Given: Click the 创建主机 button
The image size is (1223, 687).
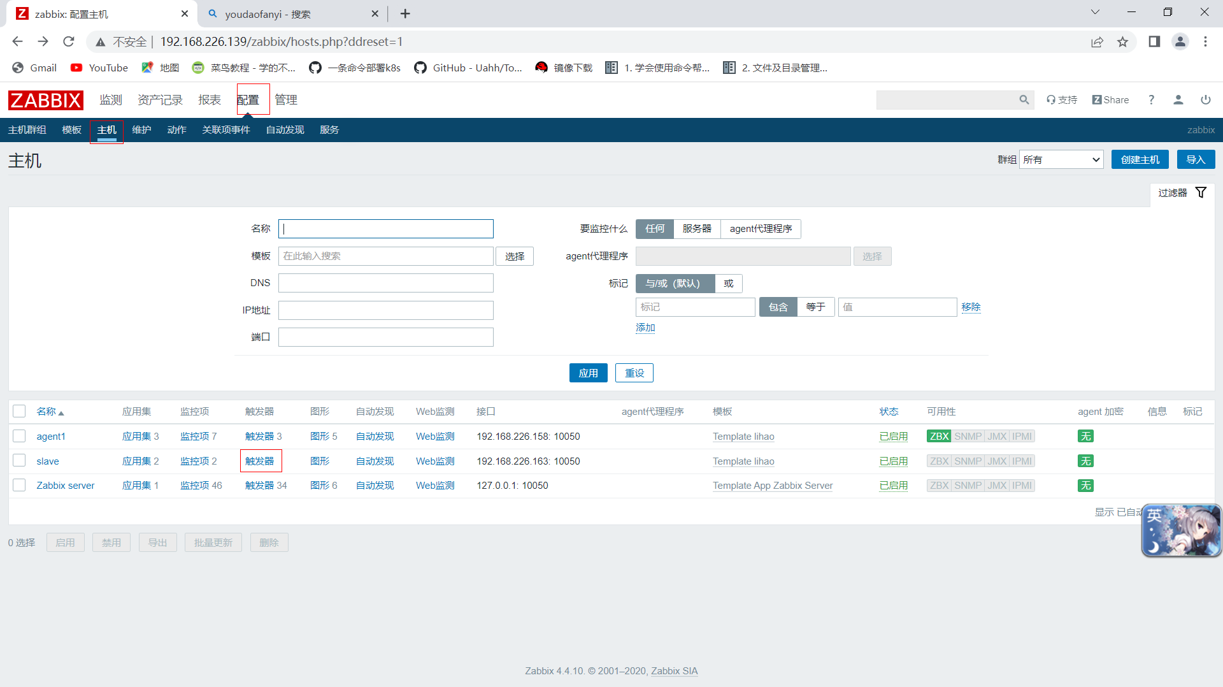Looking at the screenshot, I should tap(1140, 159).
